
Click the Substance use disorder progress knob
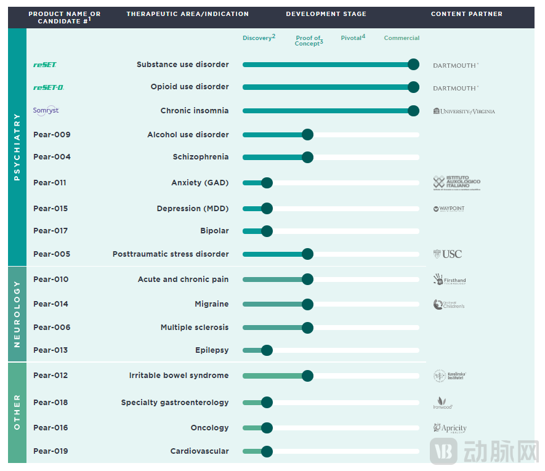coord(413,65)
